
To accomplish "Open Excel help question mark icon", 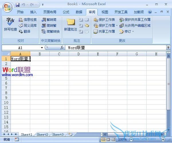I will 150,12.
